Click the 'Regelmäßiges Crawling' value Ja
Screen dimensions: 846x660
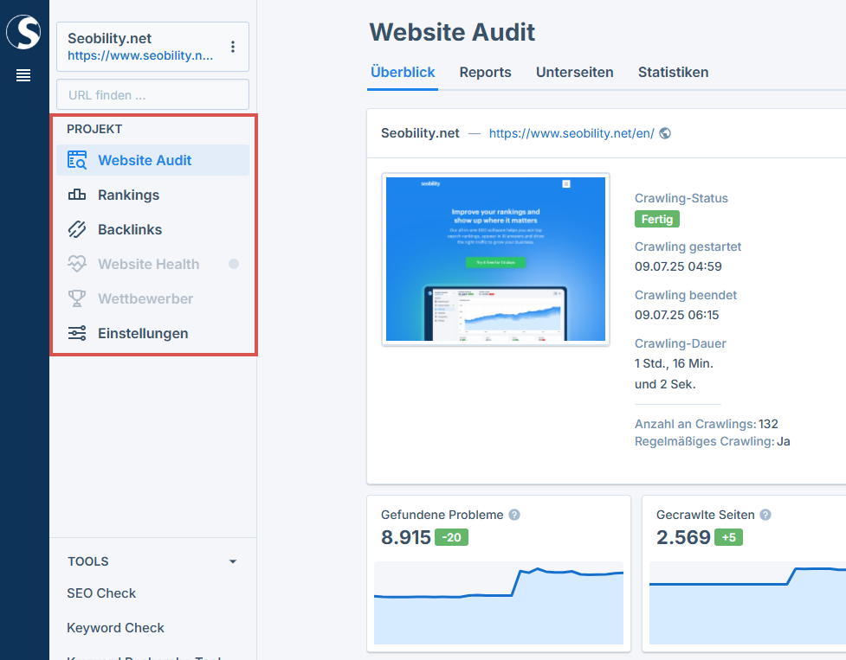[x=784, y=441]
